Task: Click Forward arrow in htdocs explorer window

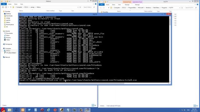Action: pyautogui.click(x=6, y=7)
